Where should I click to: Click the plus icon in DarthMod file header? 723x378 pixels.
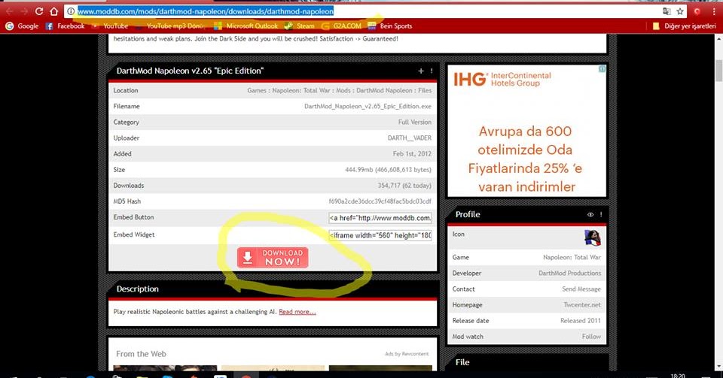tap(420, 71)
